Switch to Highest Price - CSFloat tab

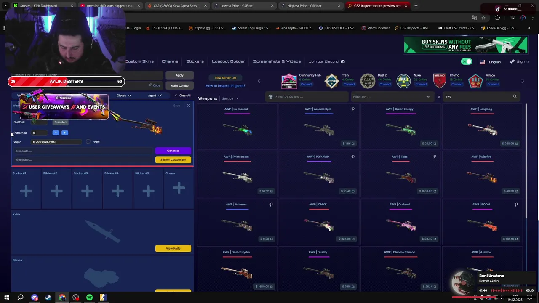point(310,6)
